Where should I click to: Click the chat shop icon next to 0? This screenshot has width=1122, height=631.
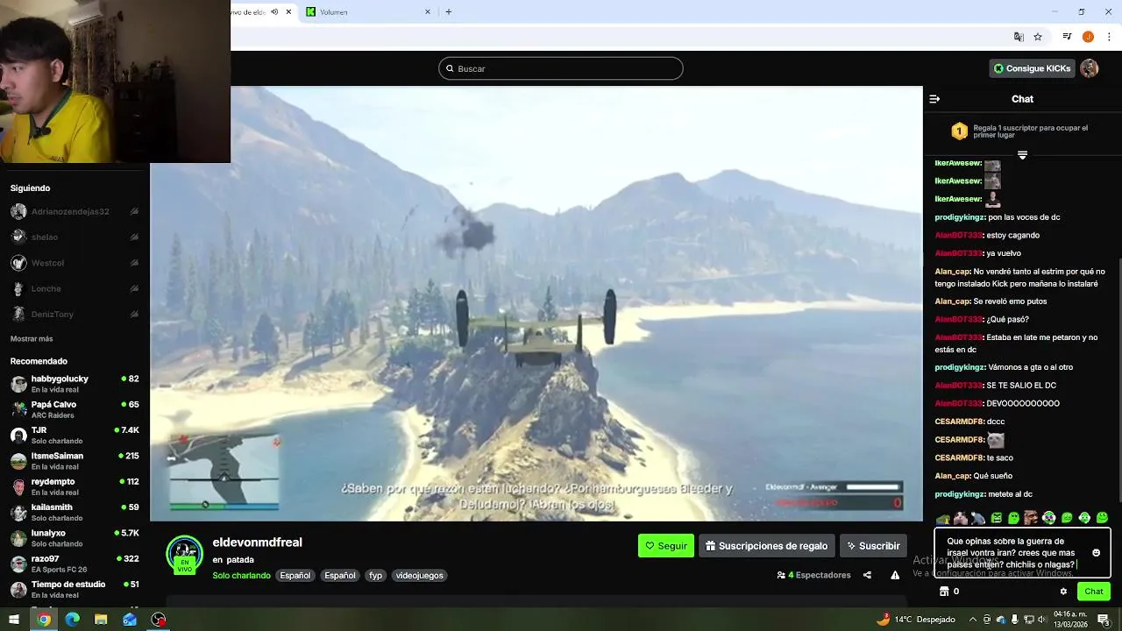[x=944, y=592]
